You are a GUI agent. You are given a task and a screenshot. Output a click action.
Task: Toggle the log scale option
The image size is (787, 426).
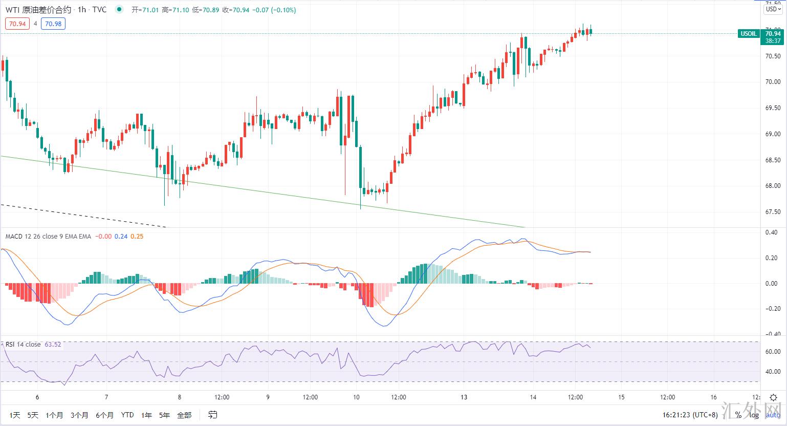pos(754,415)
